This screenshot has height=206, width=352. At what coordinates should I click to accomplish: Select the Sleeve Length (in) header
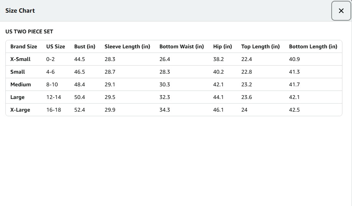[127, 46]
